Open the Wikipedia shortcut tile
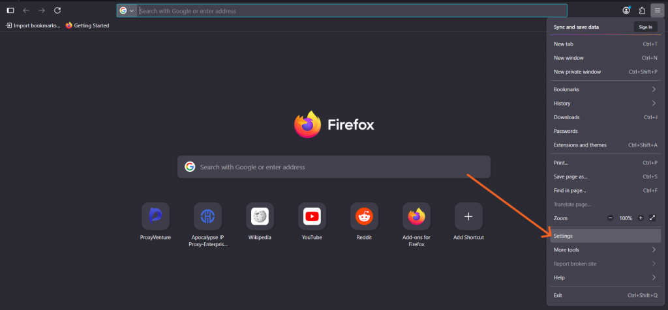 (x=260, y=216)
